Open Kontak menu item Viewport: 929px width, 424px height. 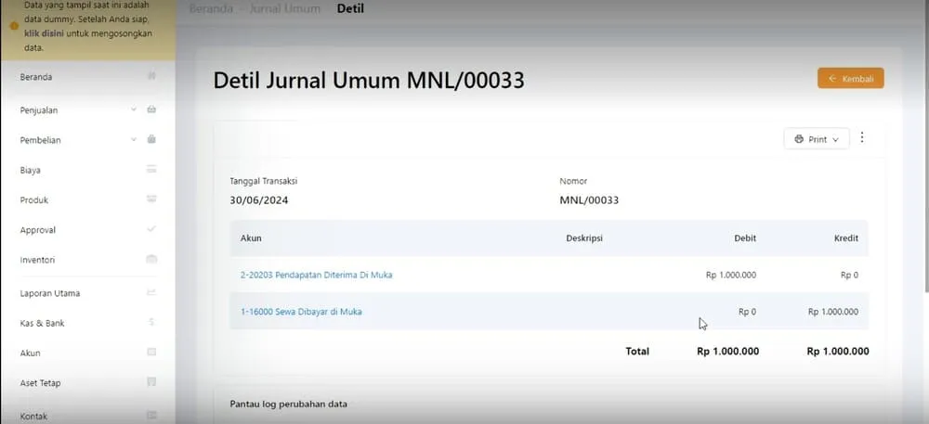pos(33,416)
